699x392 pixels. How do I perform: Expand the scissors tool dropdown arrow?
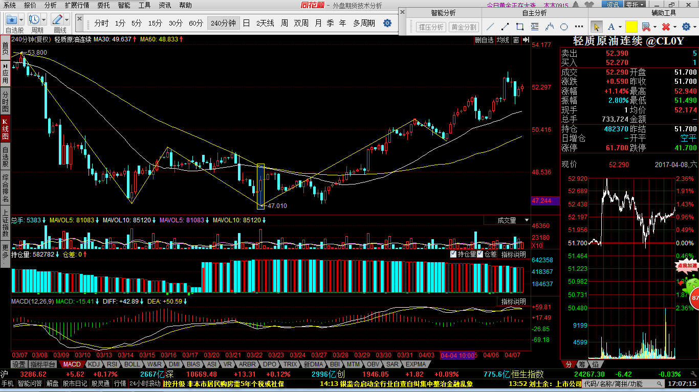tap(654, 27)
